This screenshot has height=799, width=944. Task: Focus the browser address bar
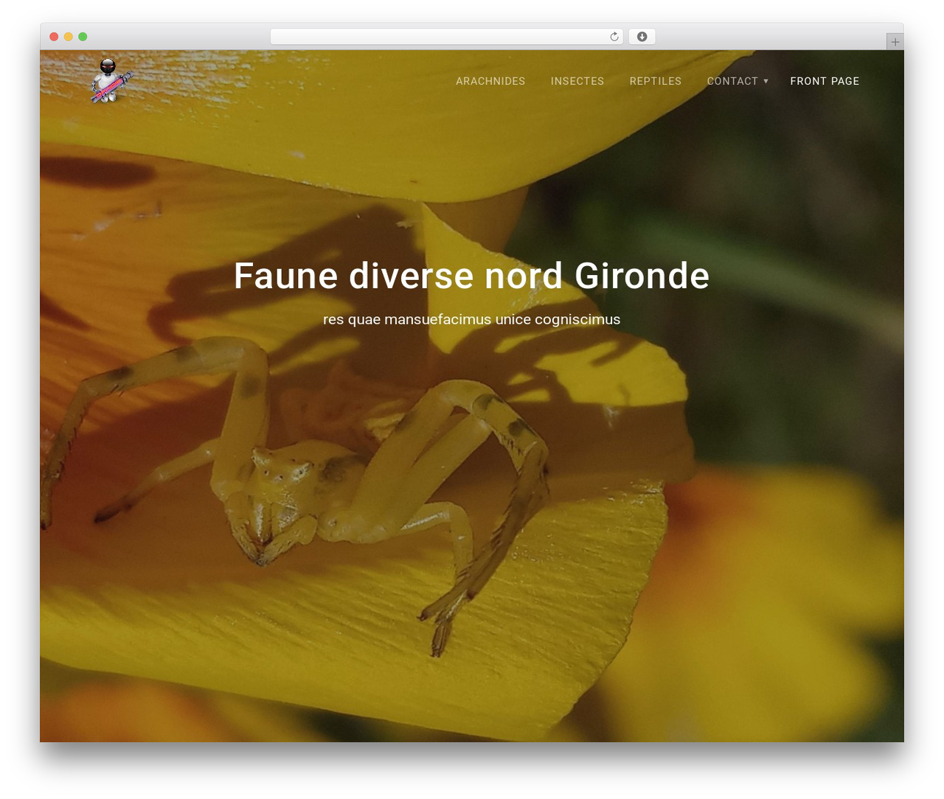447,37
